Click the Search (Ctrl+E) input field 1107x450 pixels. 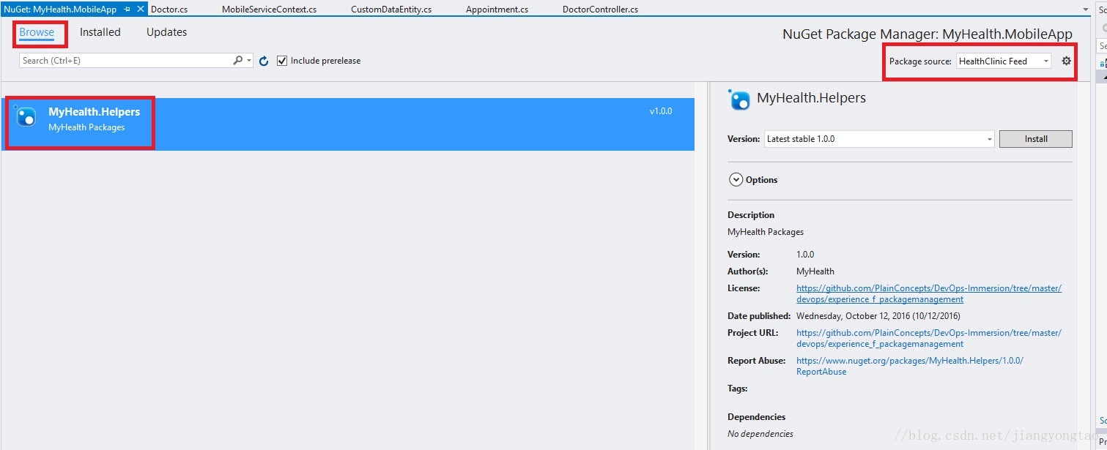point(125,61)
